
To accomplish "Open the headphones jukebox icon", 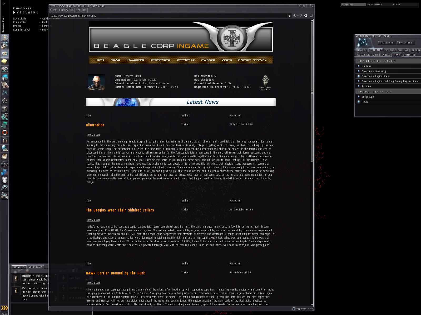I will (x=5, y=164).
